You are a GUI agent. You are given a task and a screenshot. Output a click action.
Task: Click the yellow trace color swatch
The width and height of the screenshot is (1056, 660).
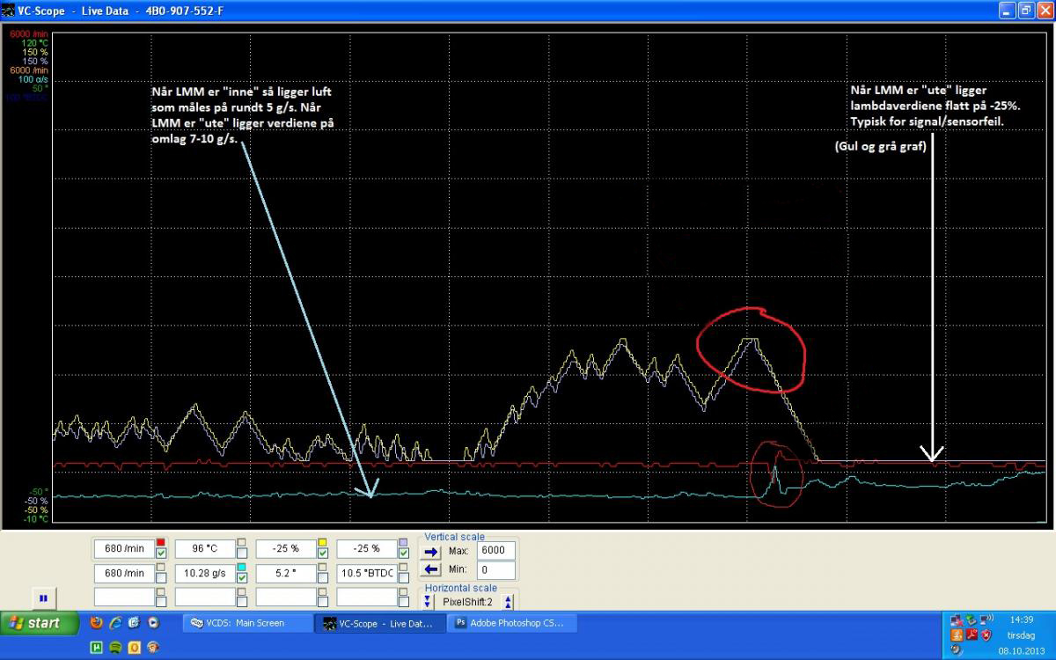tap(323, 542)
